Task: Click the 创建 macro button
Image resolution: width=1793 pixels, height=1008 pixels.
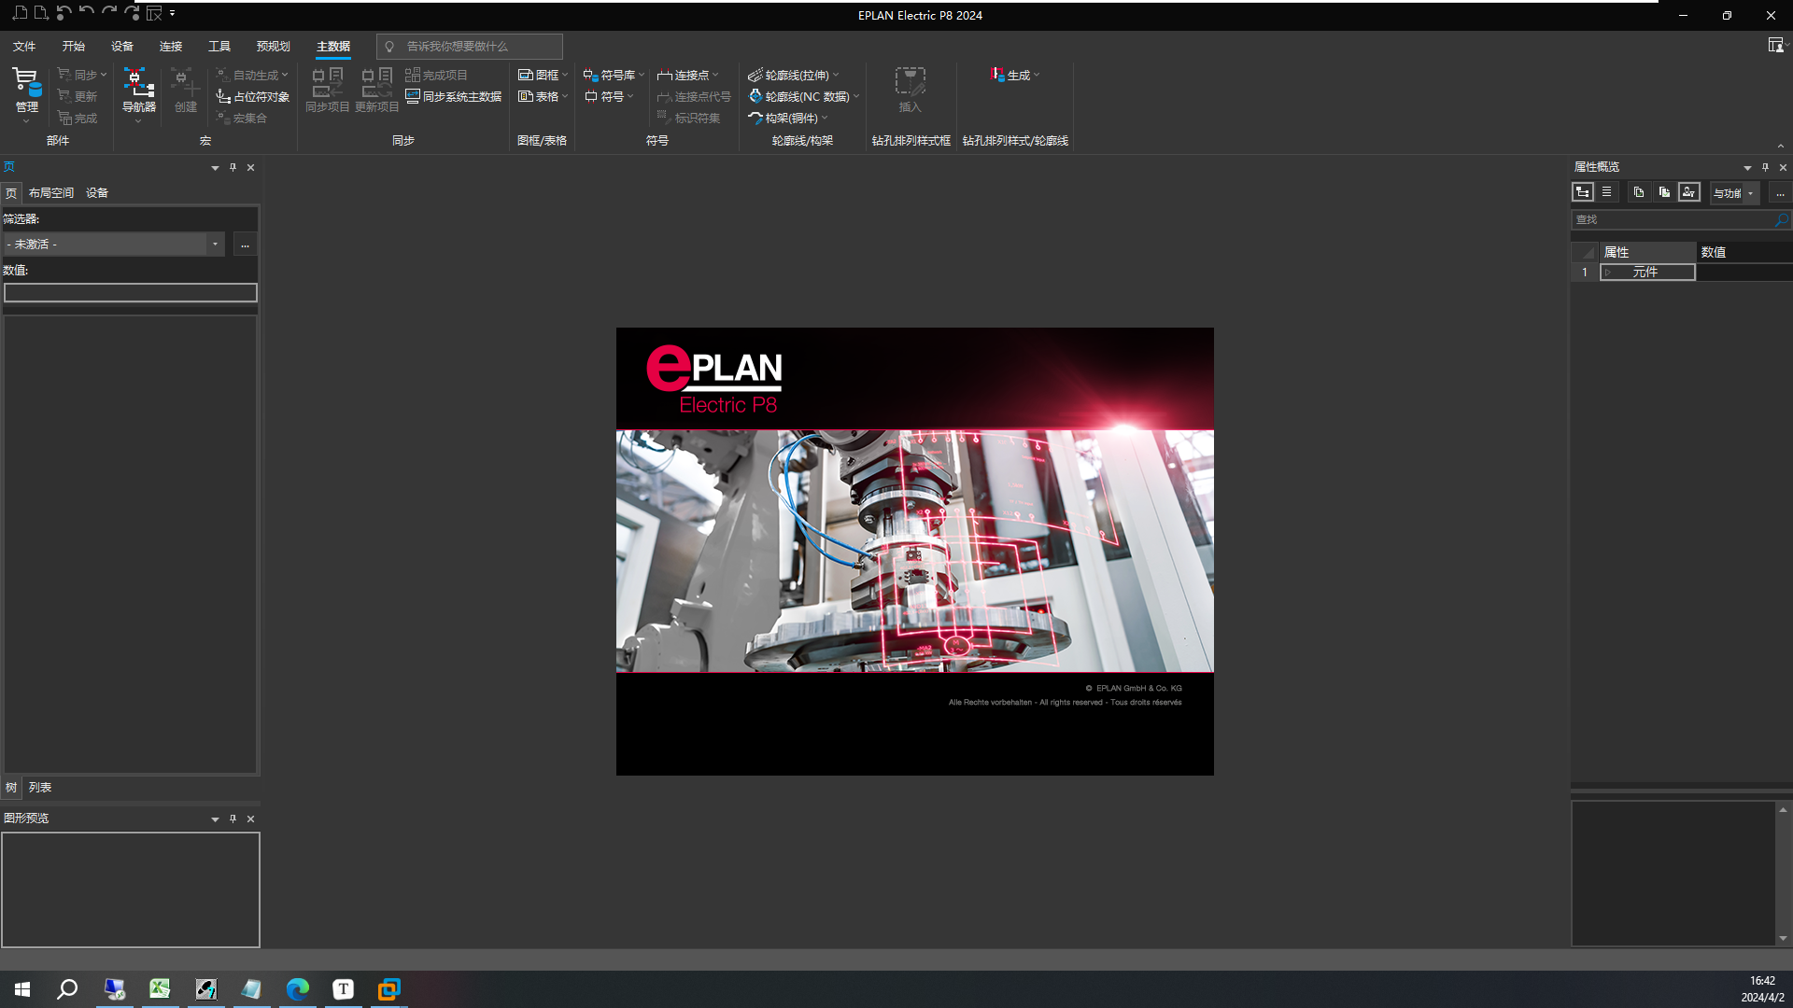Action: pyautogui.click(x=186, y=91)
